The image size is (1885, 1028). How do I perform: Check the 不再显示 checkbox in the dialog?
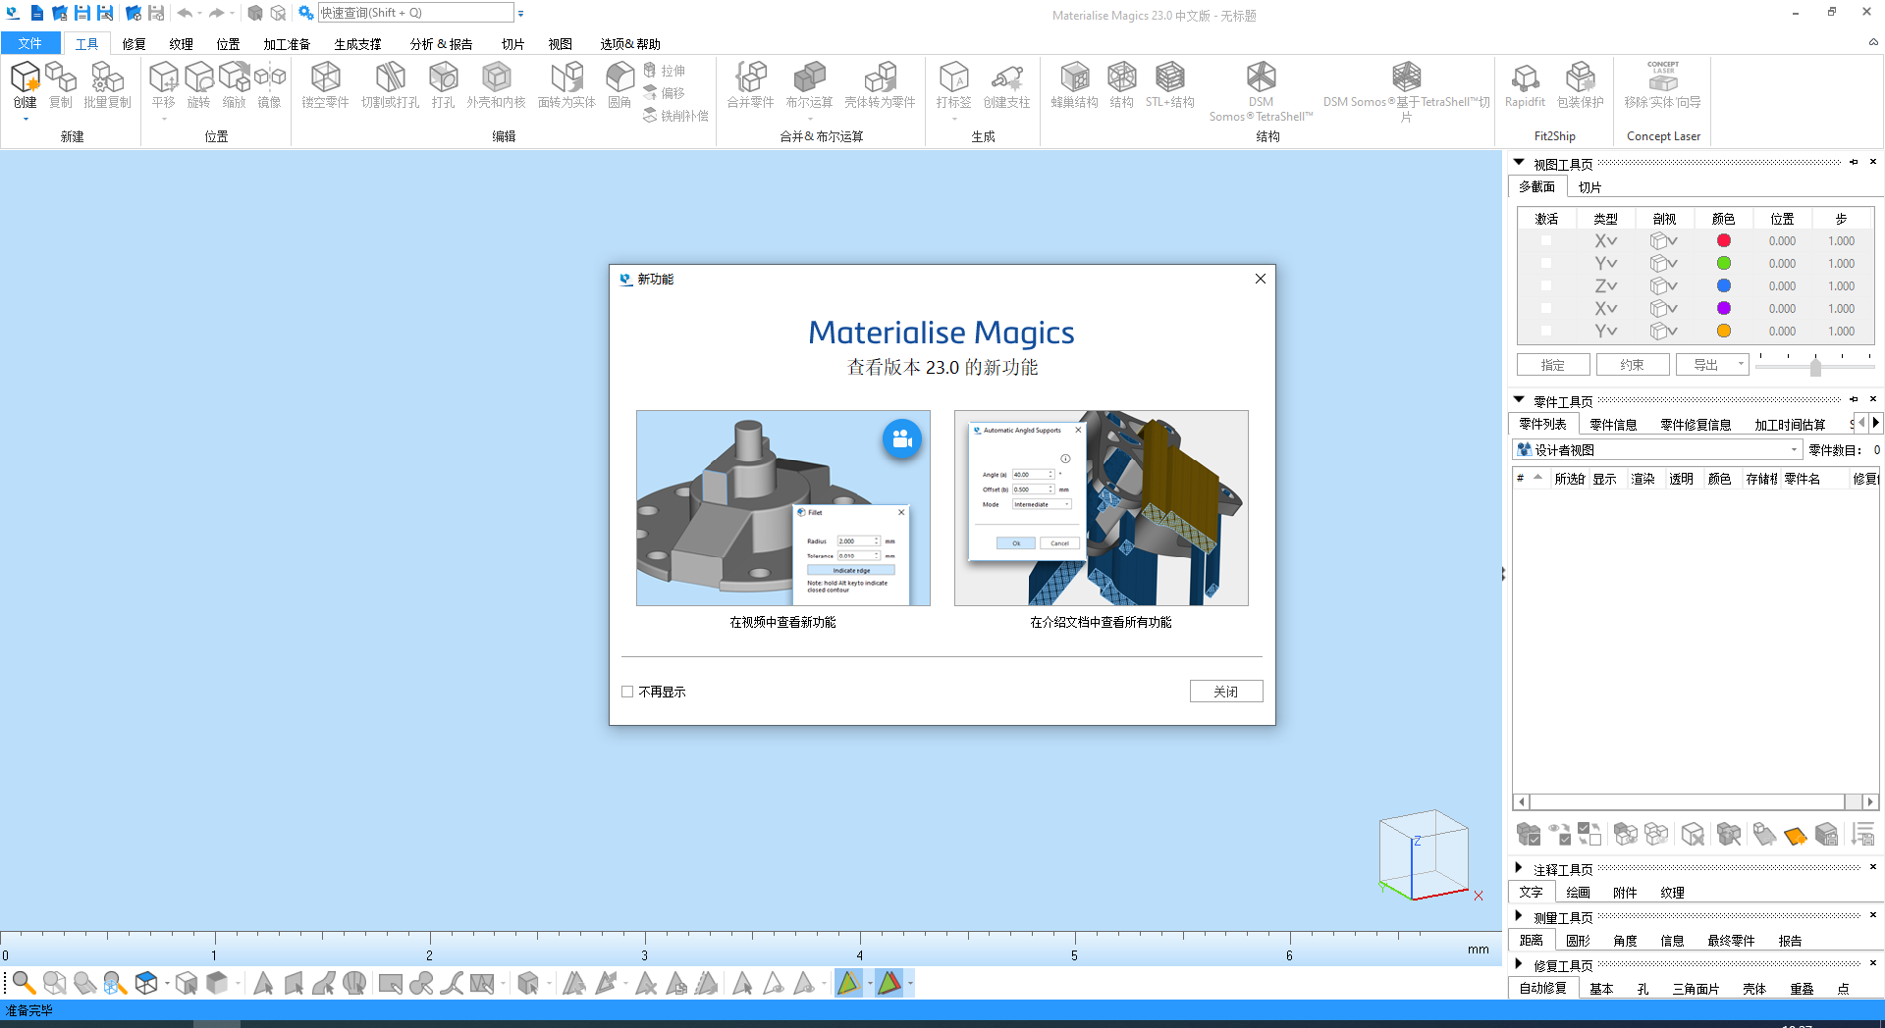tap(627, 691)
